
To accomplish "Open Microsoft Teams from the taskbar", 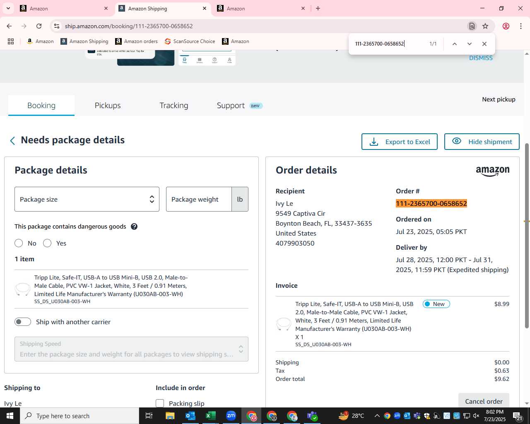I will click(x=312, y=416).
